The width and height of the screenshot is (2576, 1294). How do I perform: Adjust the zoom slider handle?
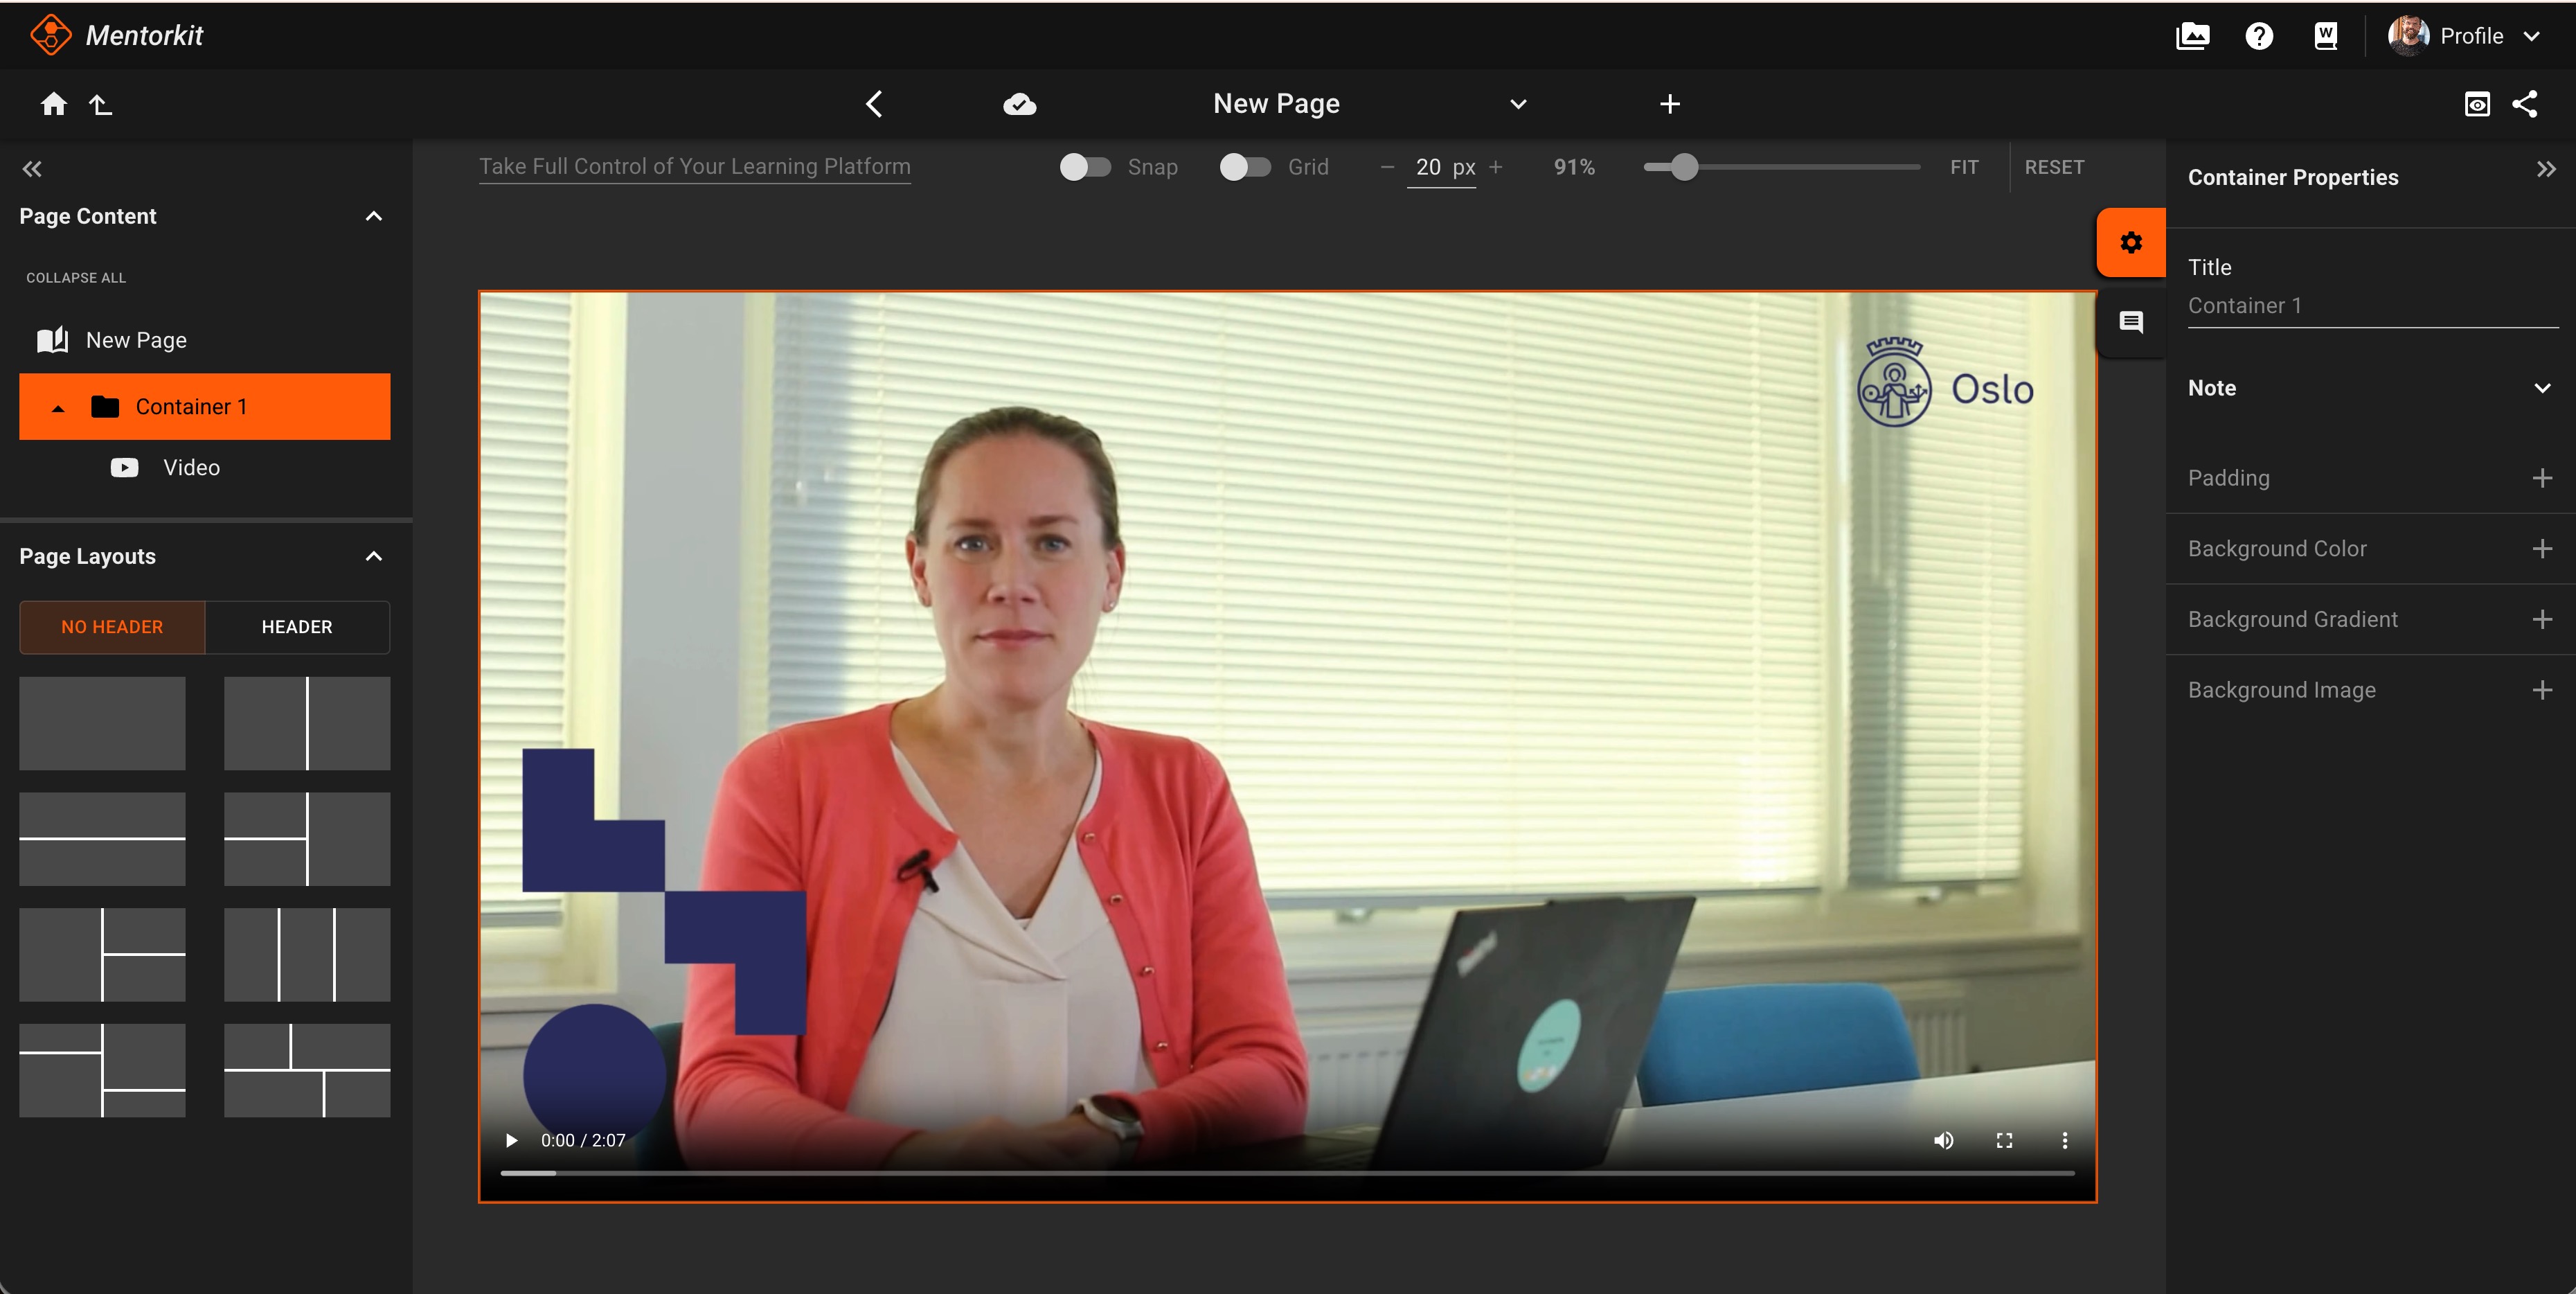1685,167
